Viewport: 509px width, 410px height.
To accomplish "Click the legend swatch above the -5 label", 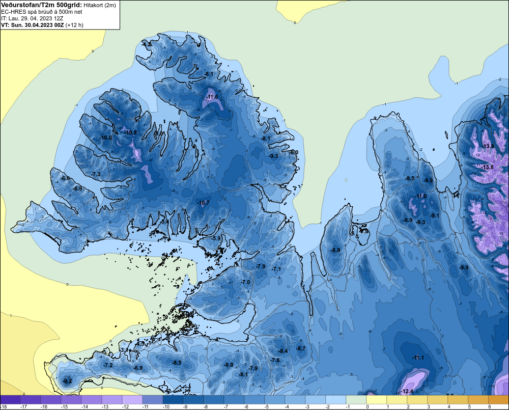I will coord(275,400).
